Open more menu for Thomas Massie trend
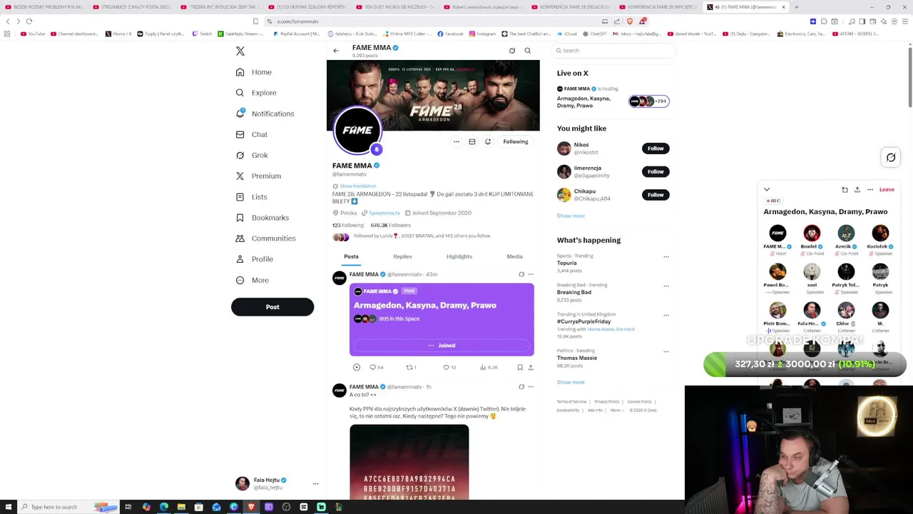913x514 pixels. click(666, 351)
